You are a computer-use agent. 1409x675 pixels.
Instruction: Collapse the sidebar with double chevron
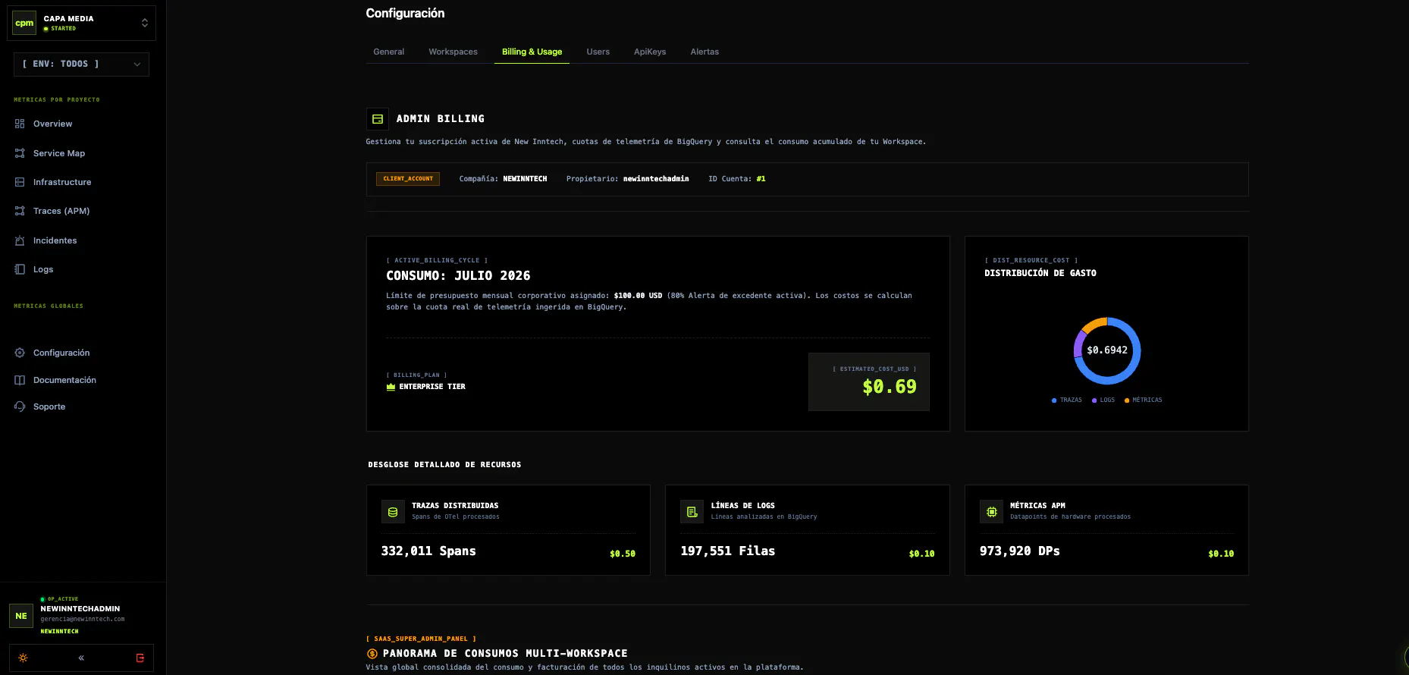(x=81, y=658)
